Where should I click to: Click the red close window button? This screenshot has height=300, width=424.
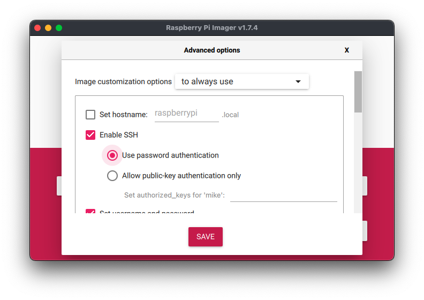pyautogui.click(x=37, y=28)
